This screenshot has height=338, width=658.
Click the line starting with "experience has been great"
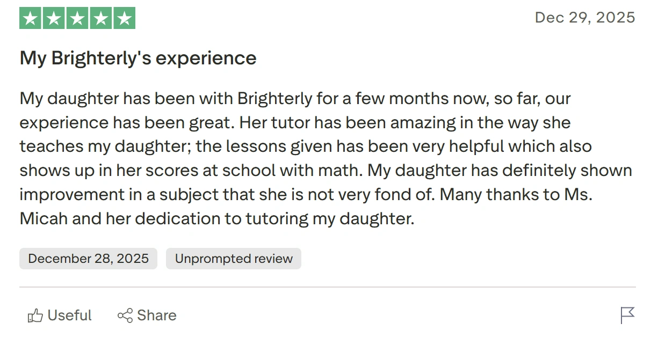(295, 123)
